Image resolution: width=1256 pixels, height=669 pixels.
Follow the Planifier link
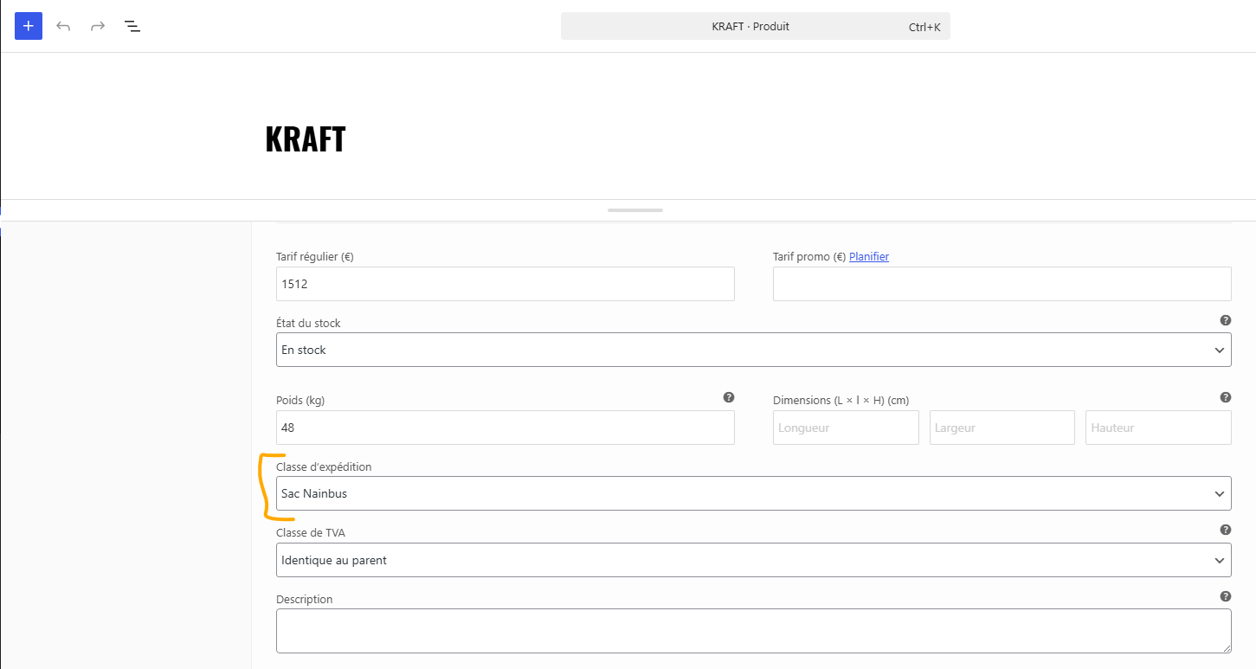click(869, 256)
